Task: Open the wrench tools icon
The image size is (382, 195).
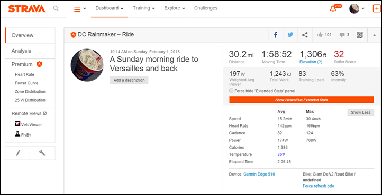Action: [x=42, y=153]
